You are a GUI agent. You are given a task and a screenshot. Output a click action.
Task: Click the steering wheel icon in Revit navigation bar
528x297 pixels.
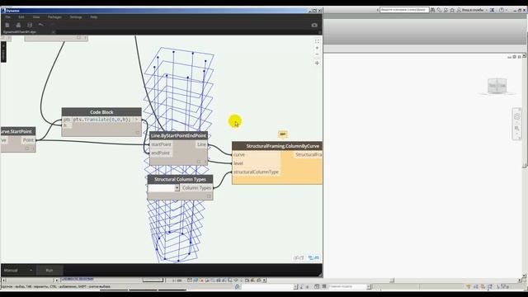(x=517, y=116)
